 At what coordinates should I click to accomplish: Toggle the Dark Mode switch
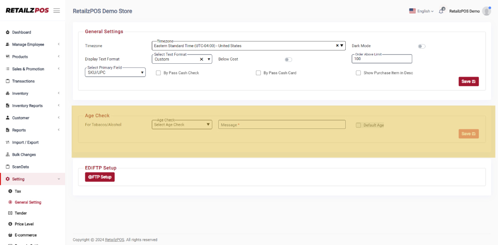[421, 46]
